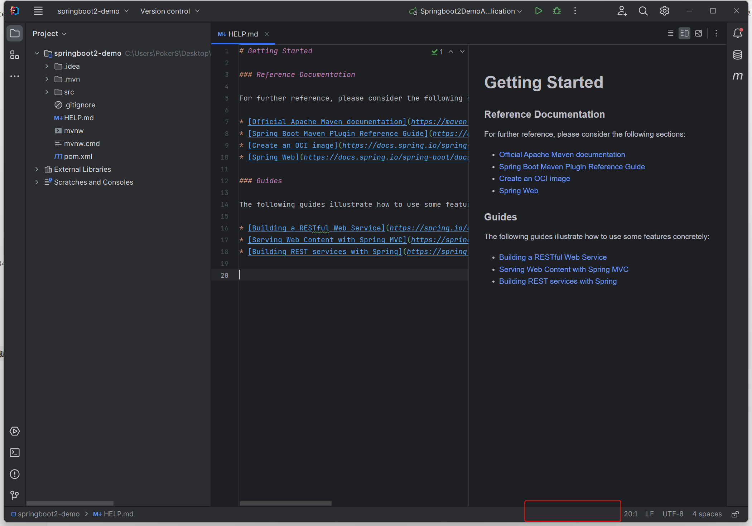Change the LF line separator setting
752x526 pixels.
[x=650, y=514]
